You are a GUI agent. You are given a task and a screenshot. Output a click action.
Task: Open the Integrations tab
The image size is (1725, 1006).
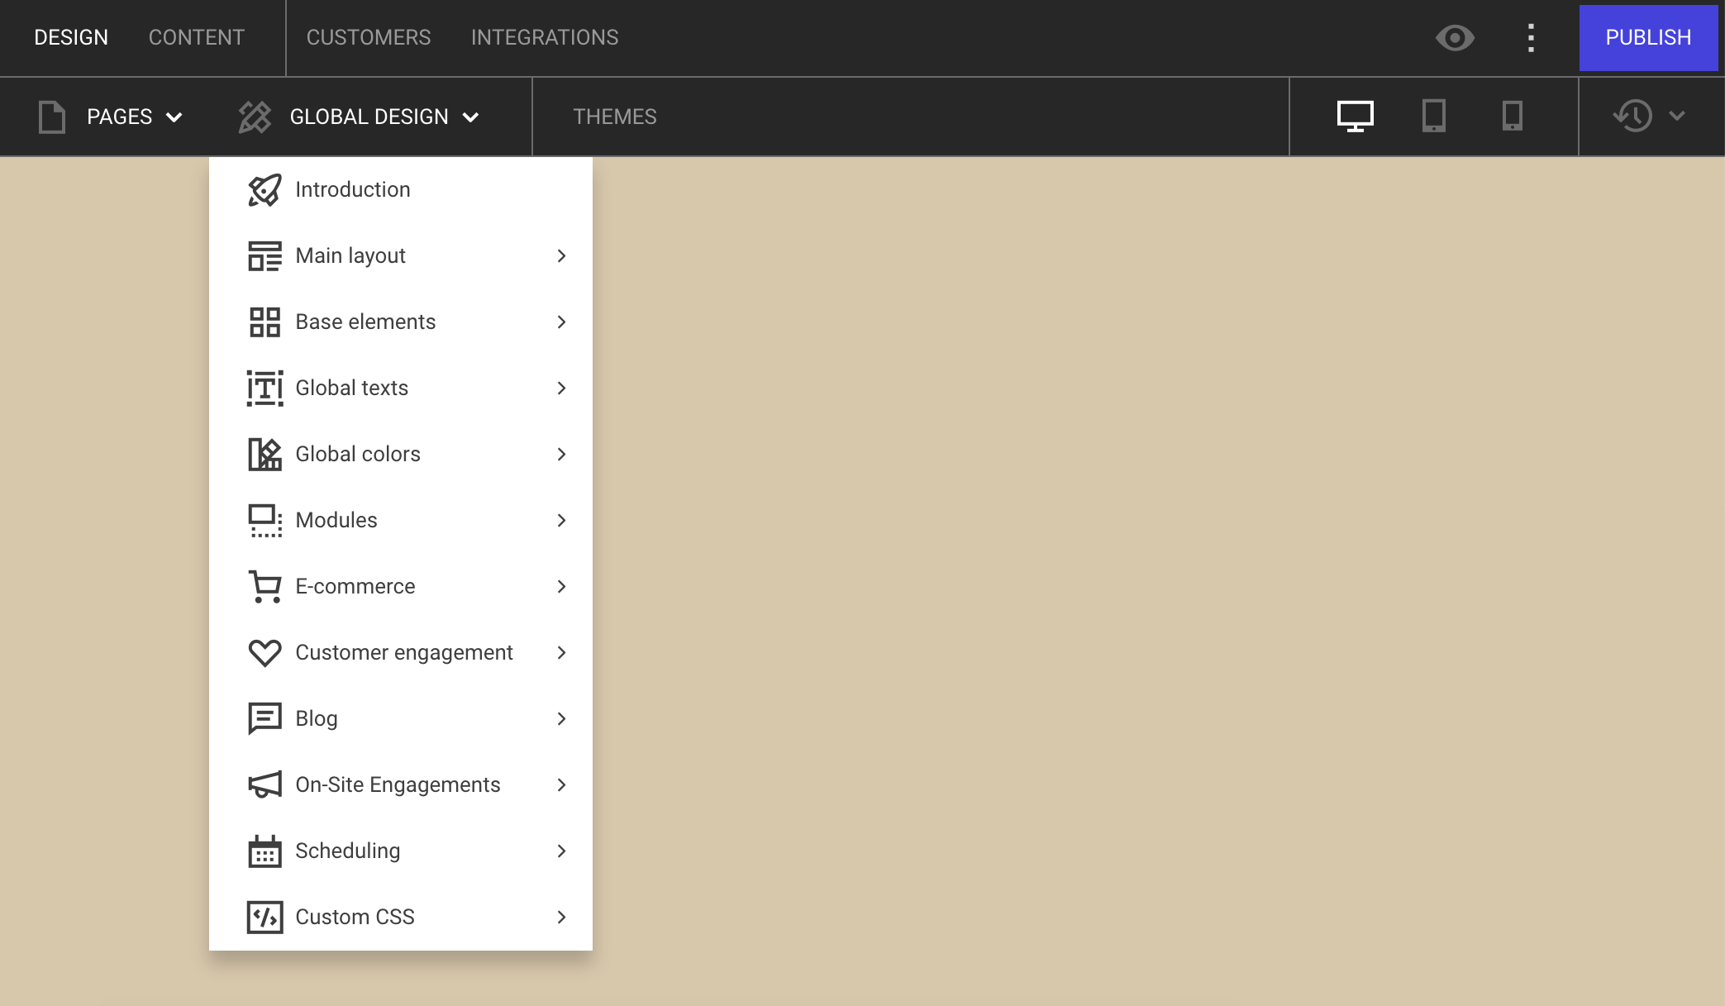point(545,38)
